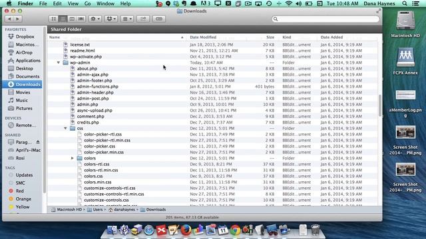The width and height of the screenshot is (426, 239).
Task: Open Pictures in the sidebar
Action: coord(23,108)
